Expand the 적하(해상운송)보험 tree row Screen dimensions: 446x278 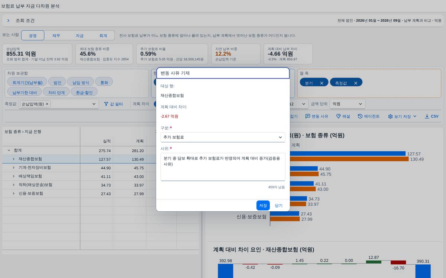click(14, 185)
